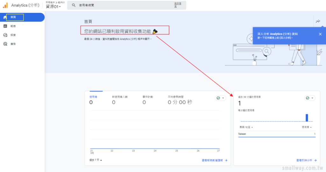The image size is (326, 172).
Task: Click the reports bar-chart icon
Action: tap(5, 26)
